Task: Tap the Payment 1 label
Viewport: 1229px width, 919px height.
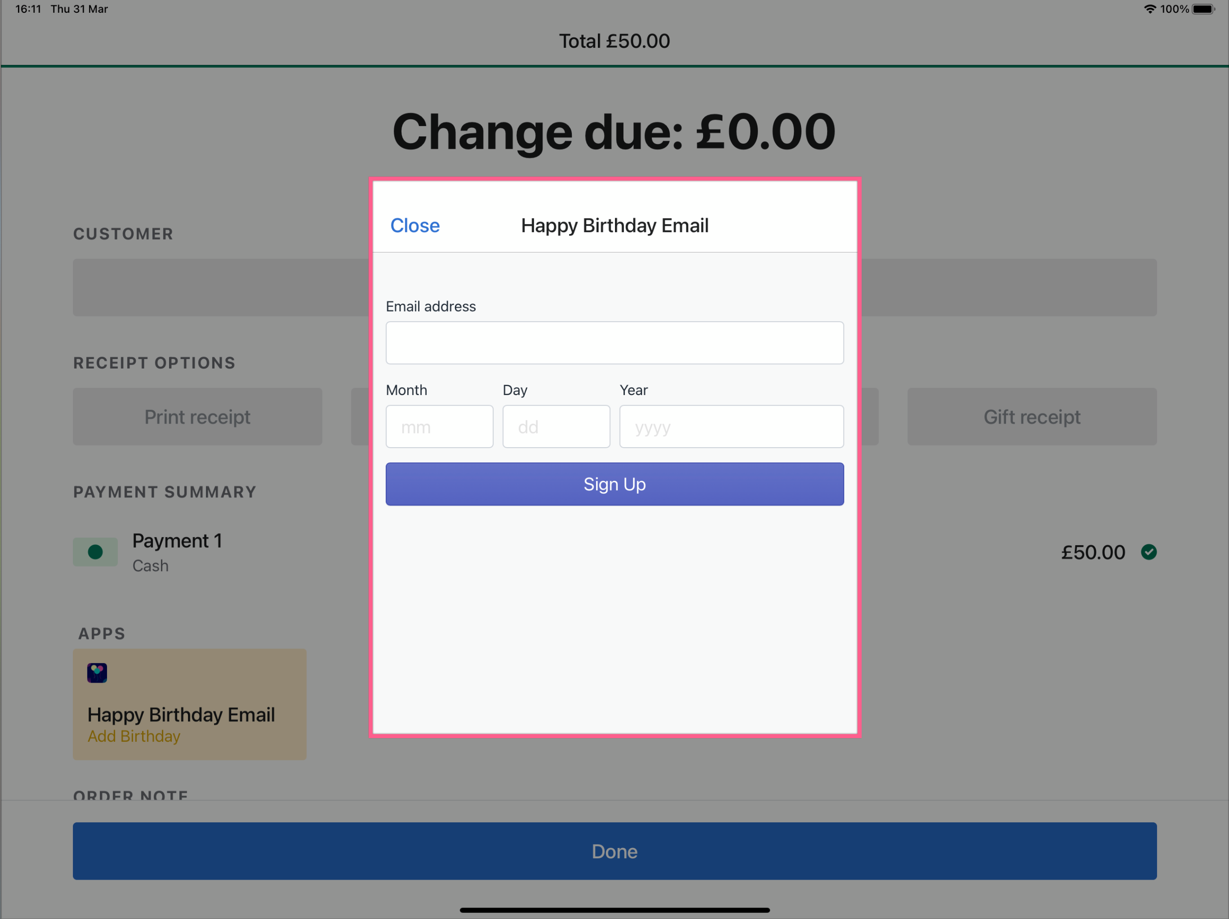Action: 177,541
